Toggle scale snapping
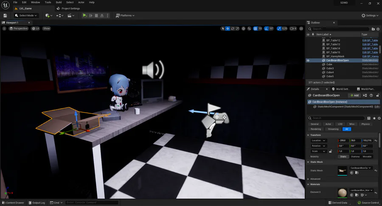The image size is (382, 206). click(x=279, y=28)
